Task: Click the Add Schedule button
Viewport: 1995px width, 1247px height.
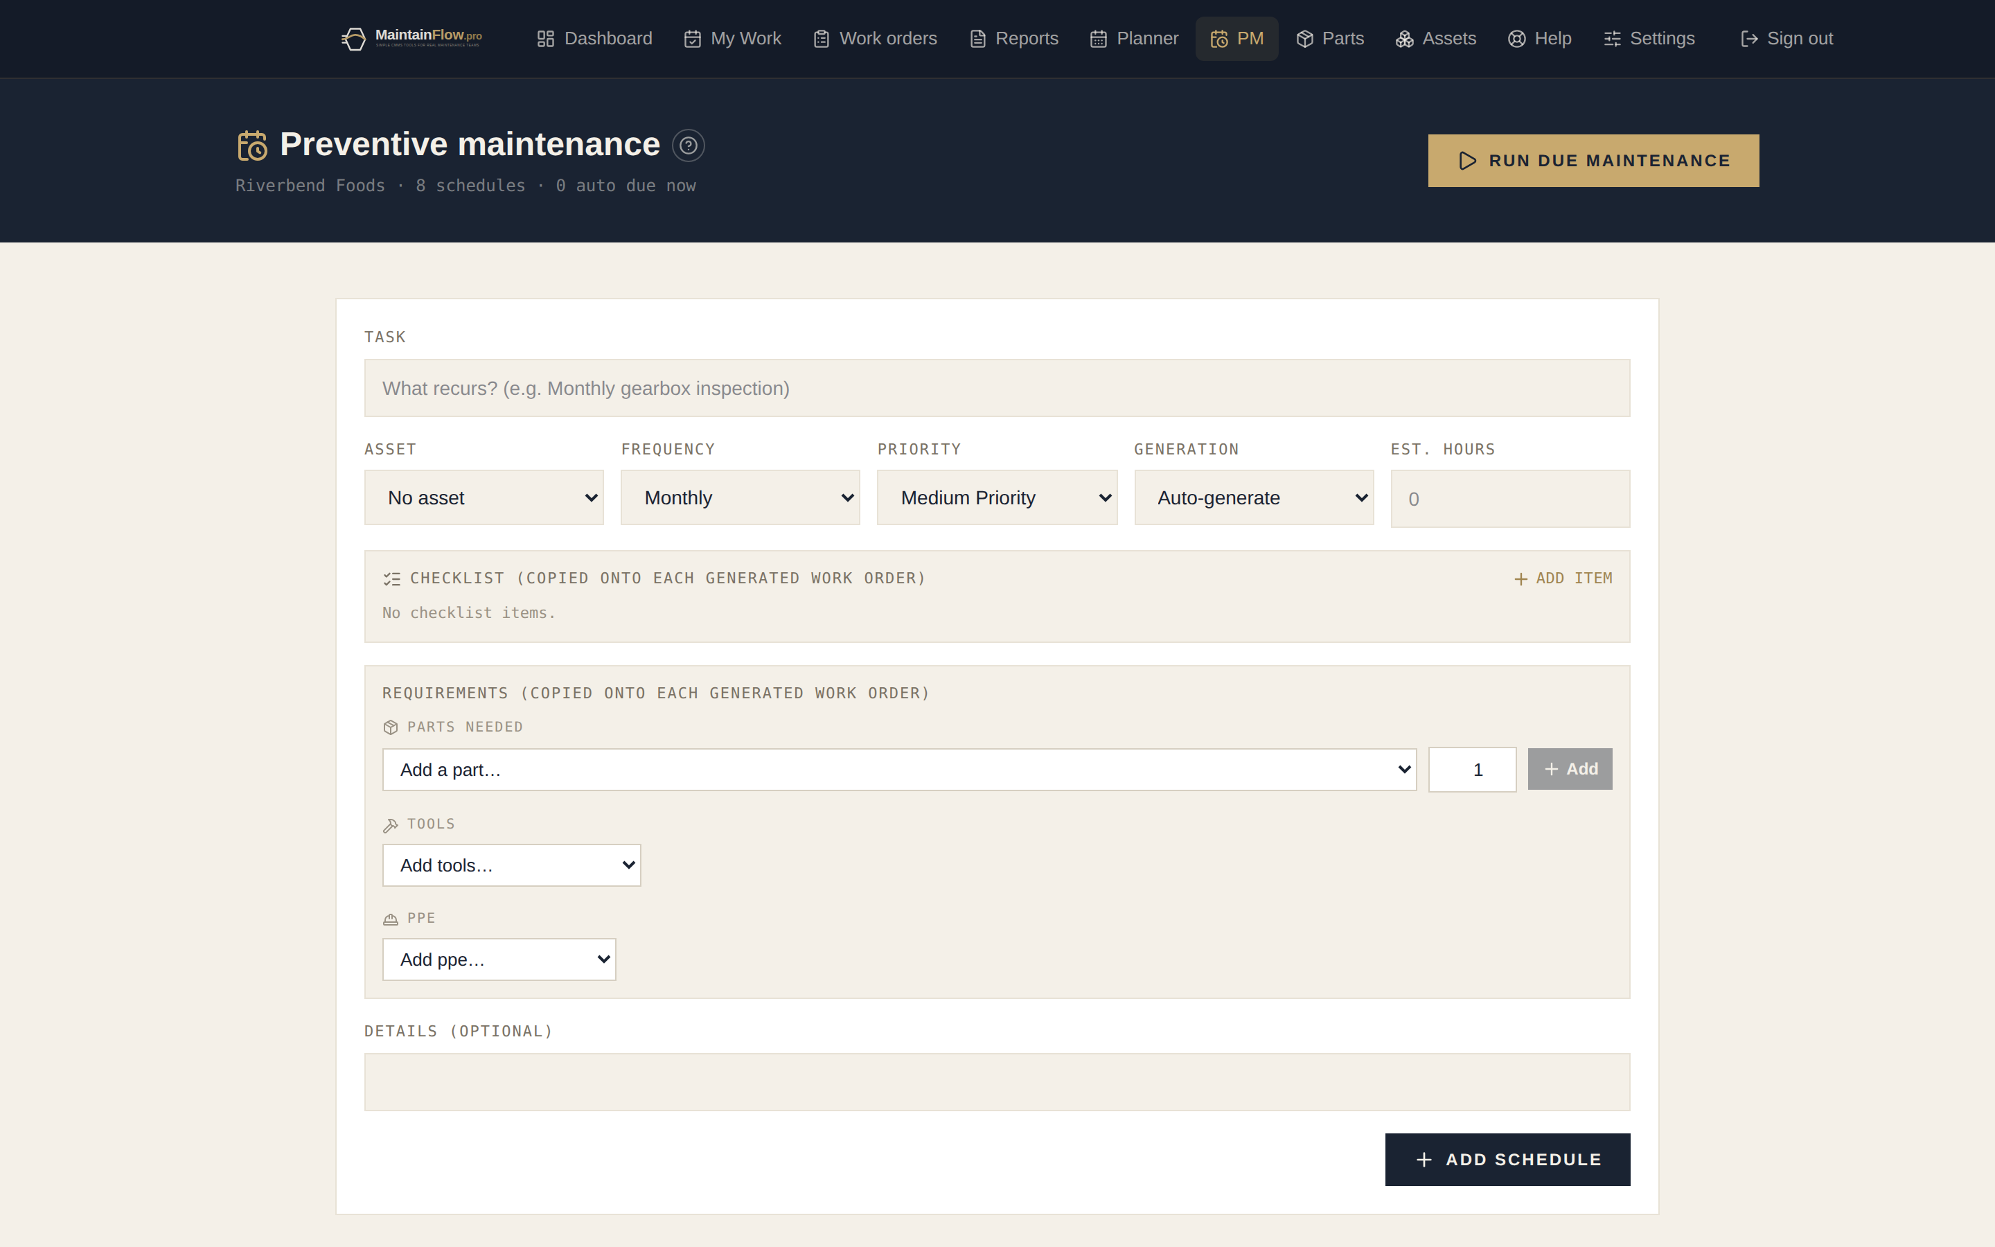Action: coord(1507,1160)
